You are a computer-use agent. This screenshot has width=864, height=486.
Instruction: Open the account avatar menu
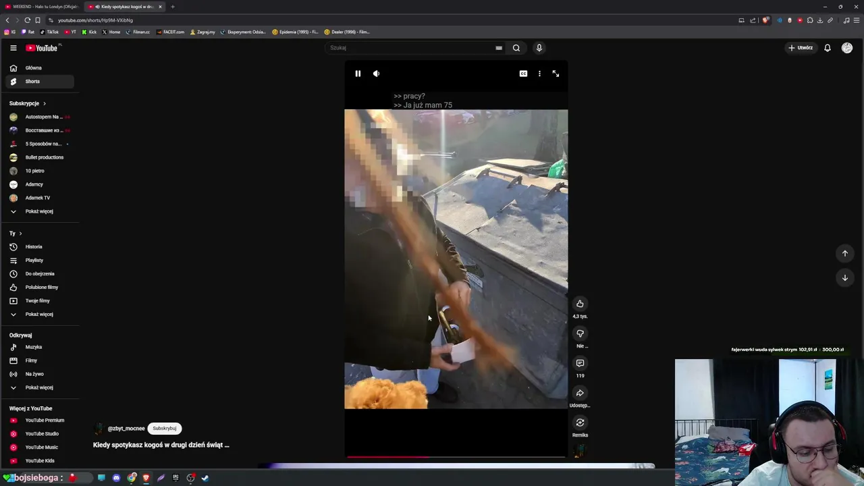coord(847,48)
